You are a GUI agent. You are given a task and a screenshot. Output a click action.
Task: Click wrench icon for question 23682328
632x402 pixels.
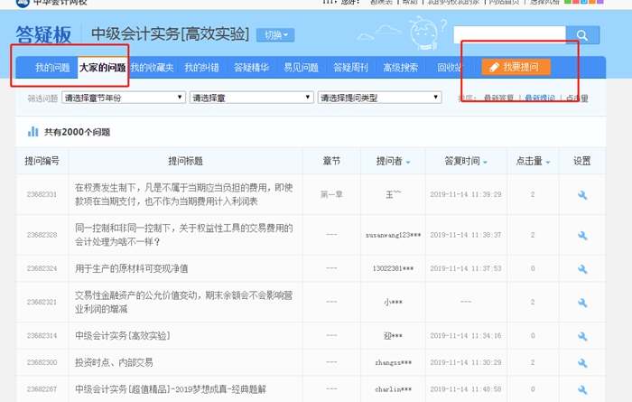coord(582,234)
